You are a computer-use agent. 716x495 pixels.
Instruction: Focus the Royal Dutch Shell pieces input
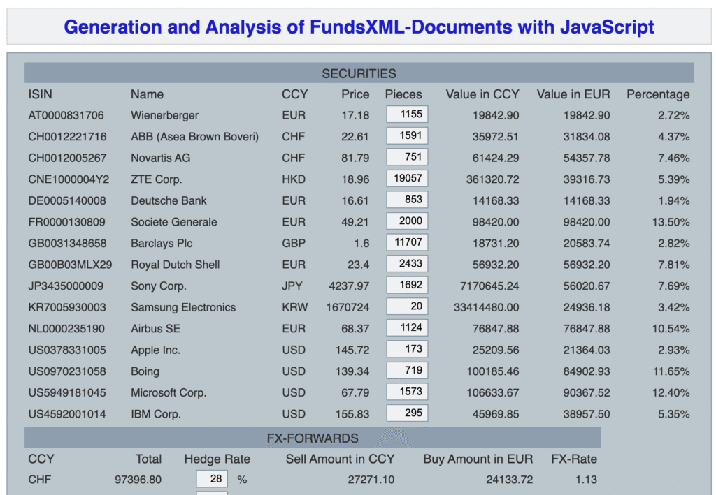(407, 264)
